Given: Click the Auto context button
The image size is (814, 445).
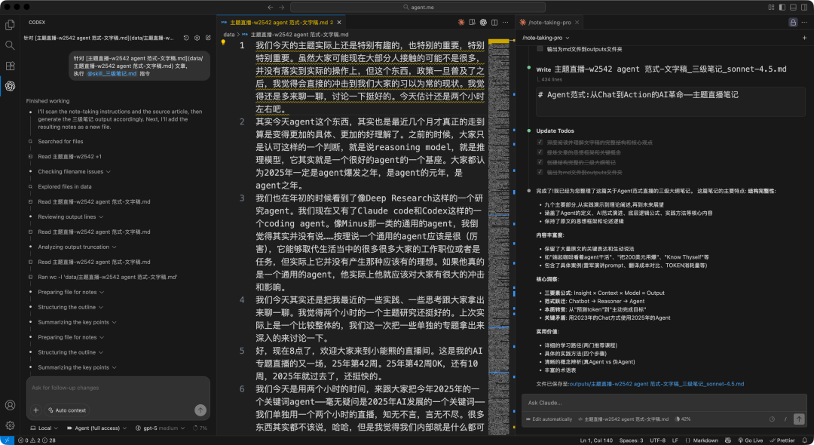Looking at the screenshot, I should (x=67, y=410).
